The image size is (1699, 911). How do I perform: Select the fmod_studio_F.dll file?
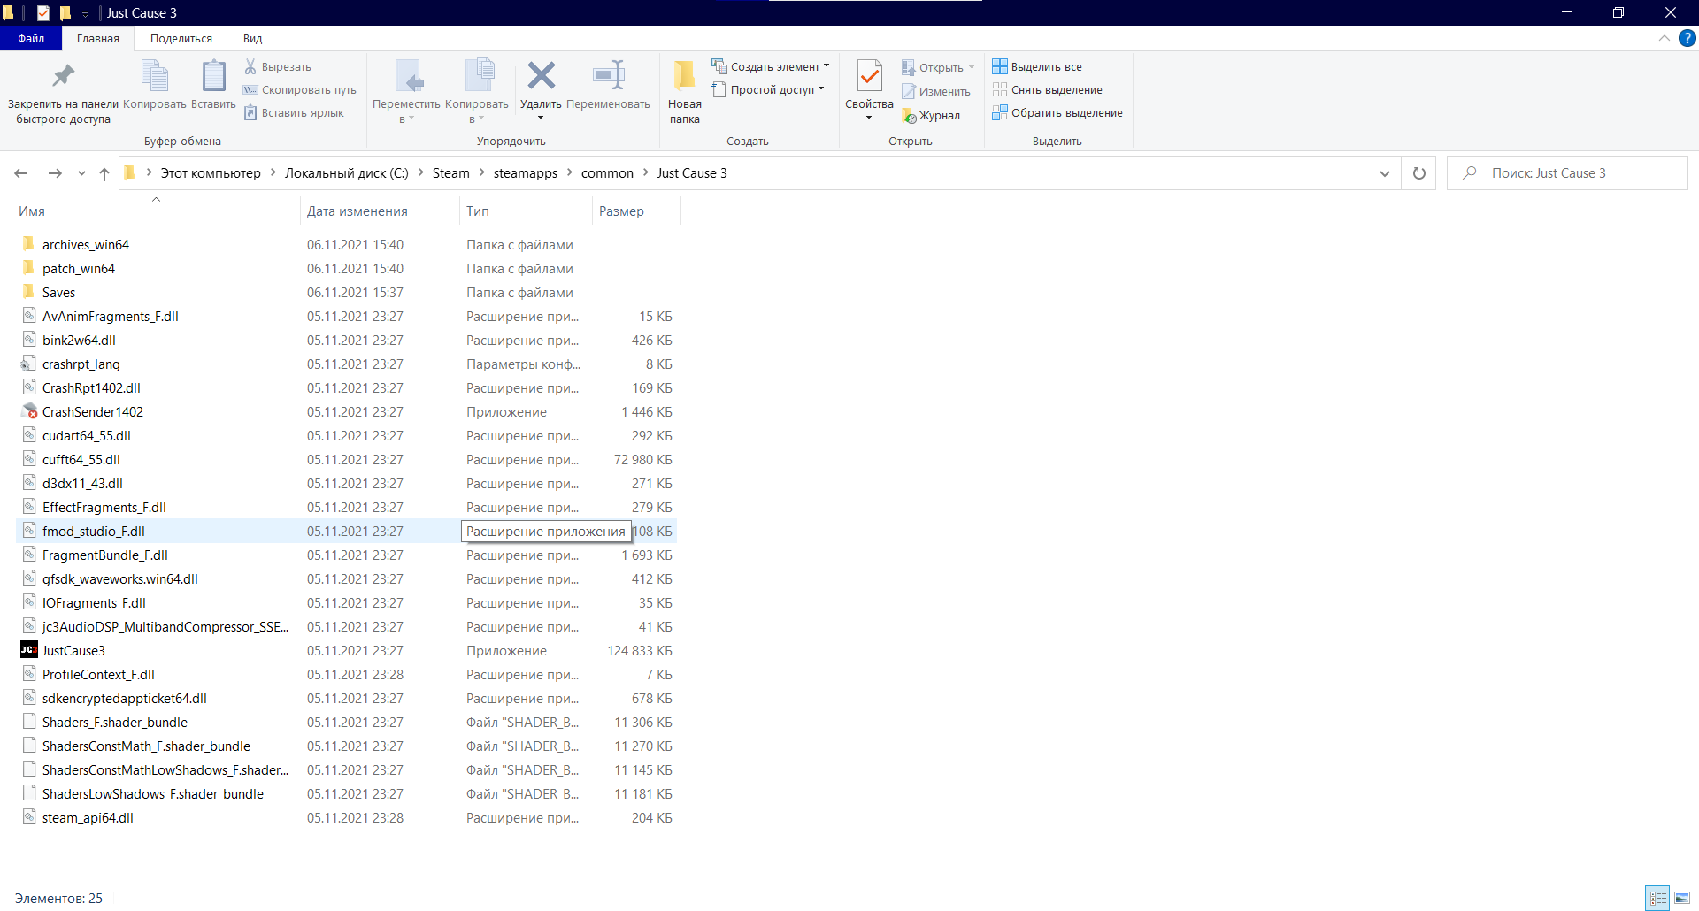tap(347, 531)
